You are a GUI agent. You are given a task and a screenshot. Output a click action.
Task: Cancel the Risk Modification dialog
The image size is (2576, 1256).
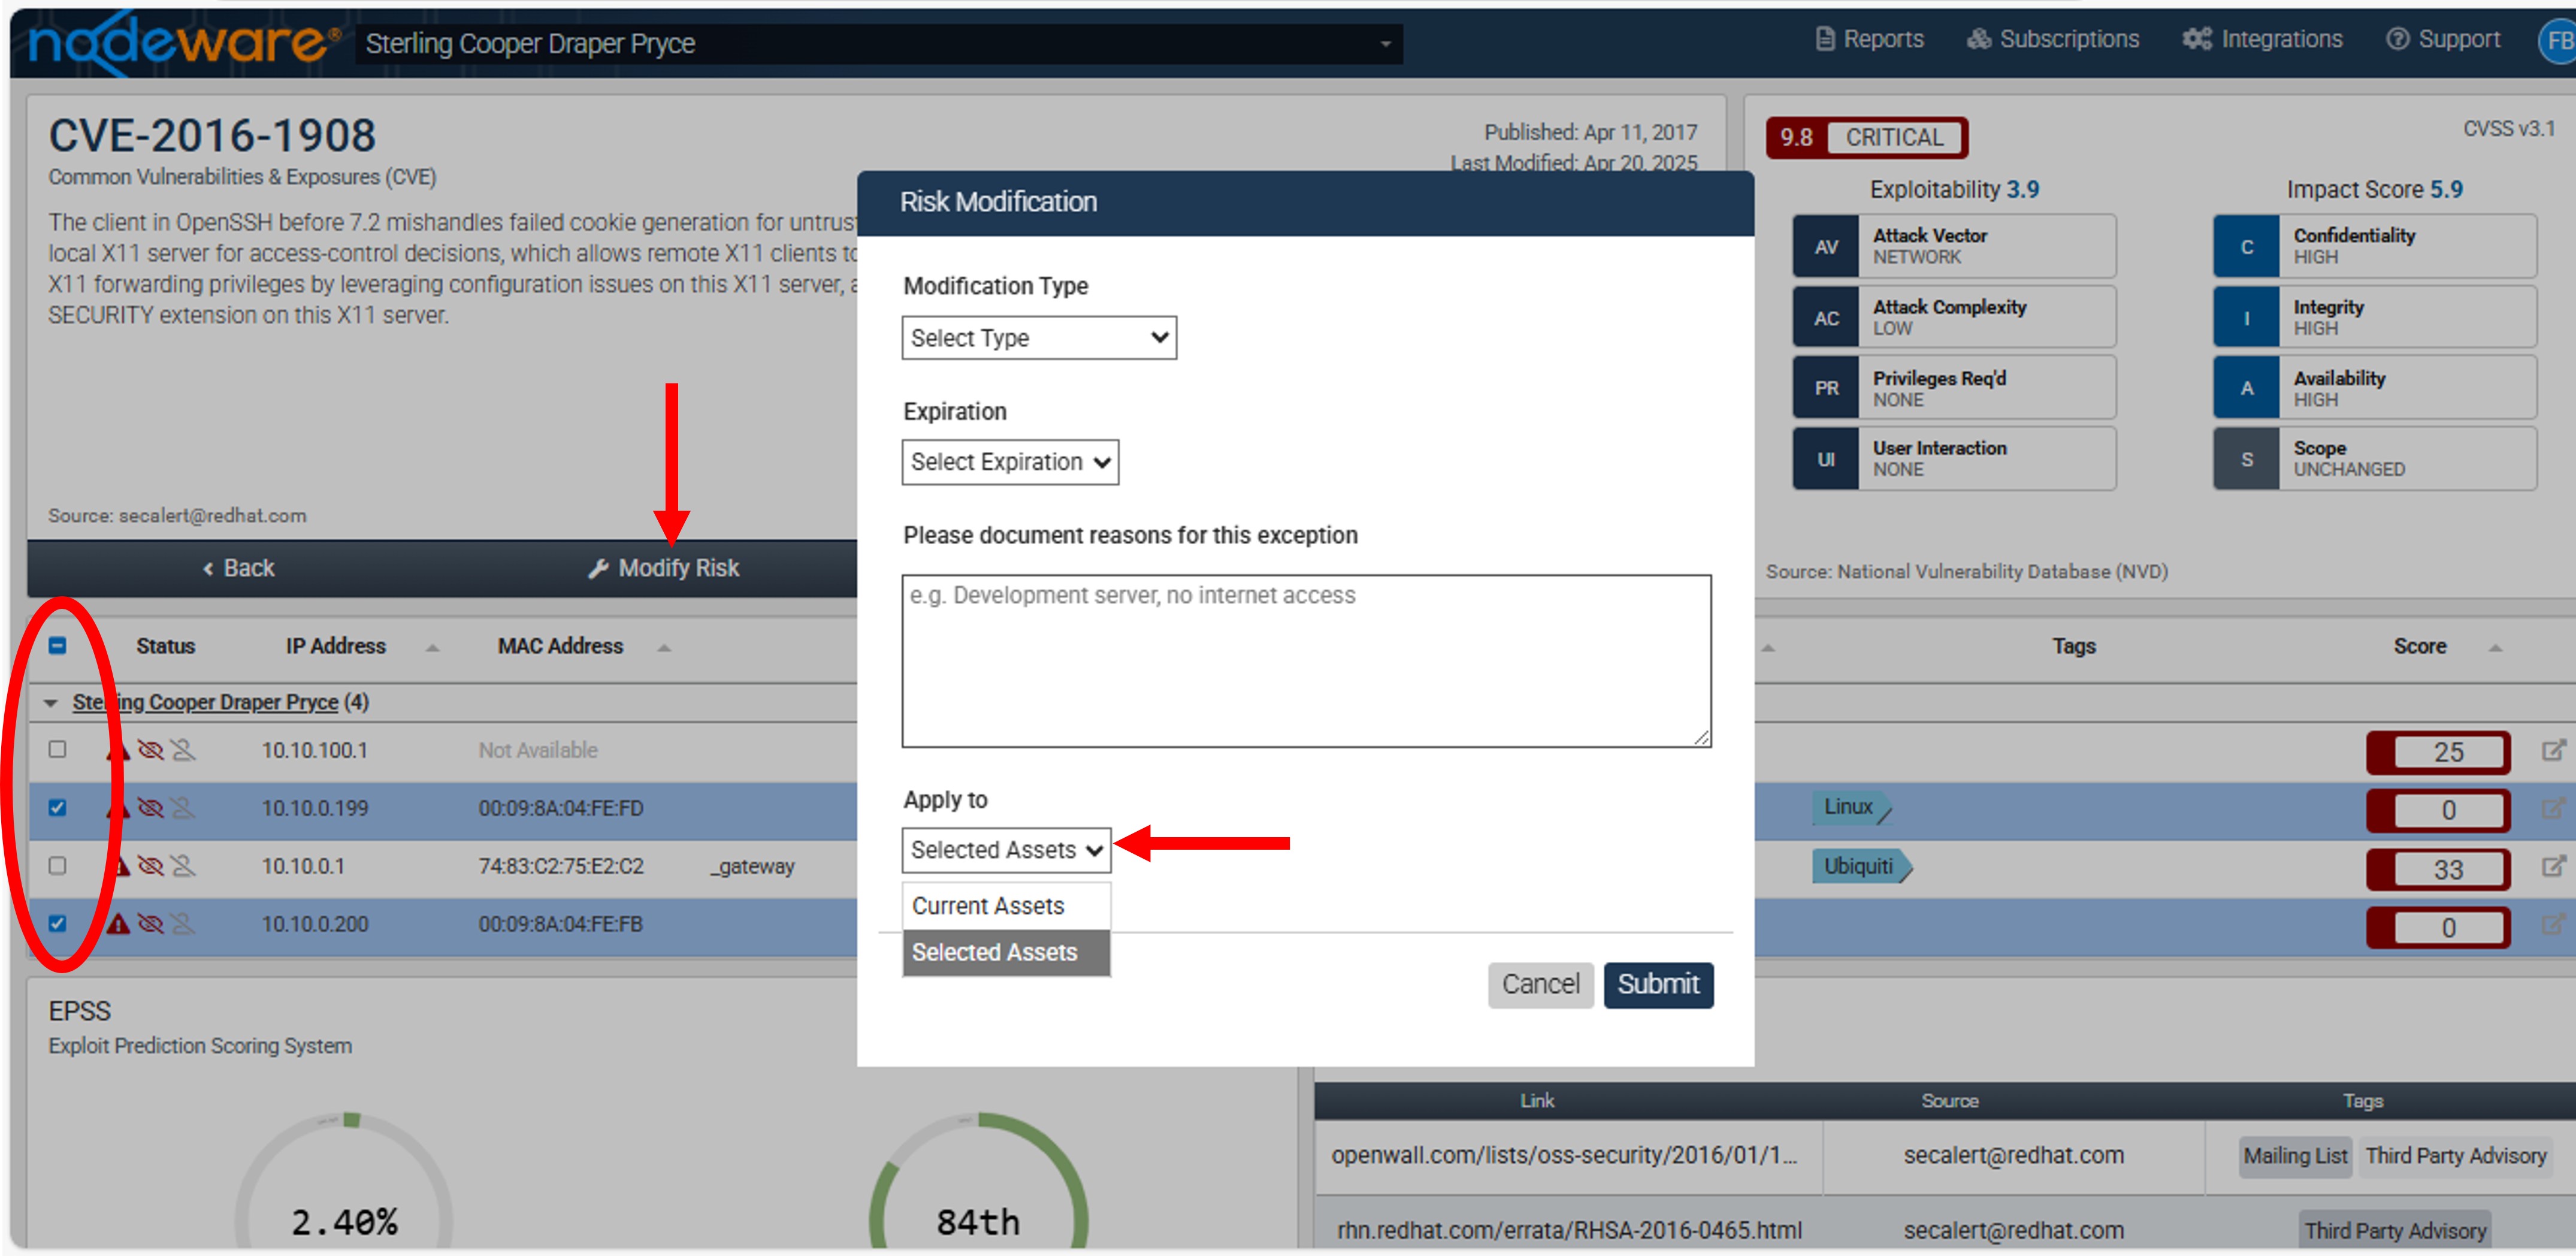pyautogui.click(x=1540, y=985)
